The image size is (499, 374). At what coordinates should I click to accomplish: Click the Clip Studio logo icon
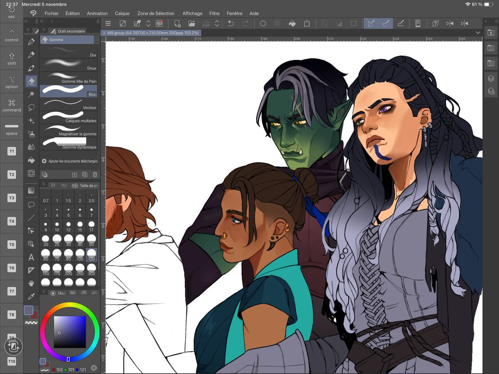click(33, 13)
